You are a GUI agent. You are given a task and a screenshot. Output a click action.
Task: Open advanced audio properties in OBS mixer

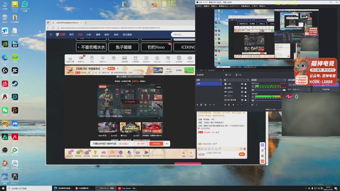click(x=252, y=105)
